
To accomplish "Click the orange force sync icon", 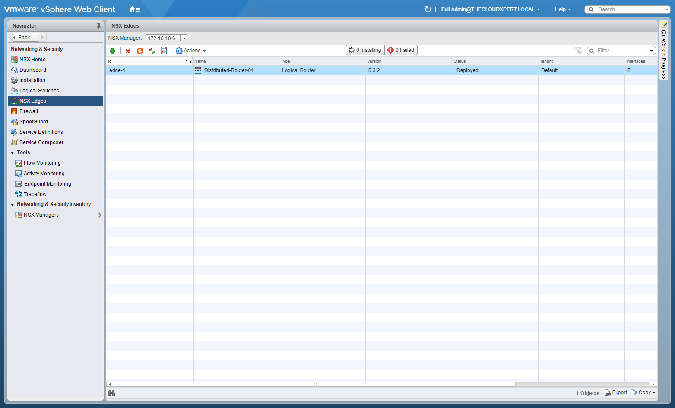I will (140, 51).
